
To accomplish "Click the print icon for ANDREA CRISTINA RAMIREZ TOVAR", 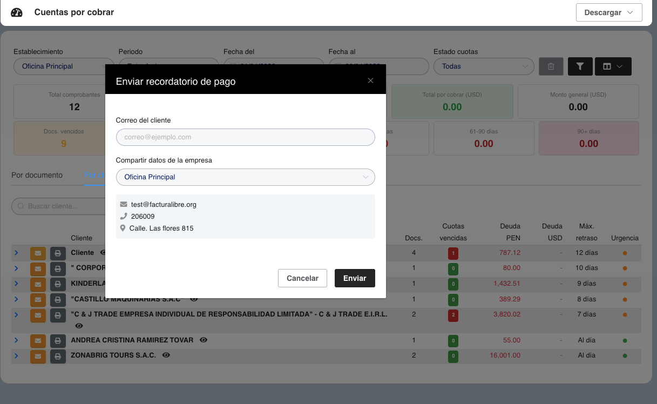I will 58,341.
